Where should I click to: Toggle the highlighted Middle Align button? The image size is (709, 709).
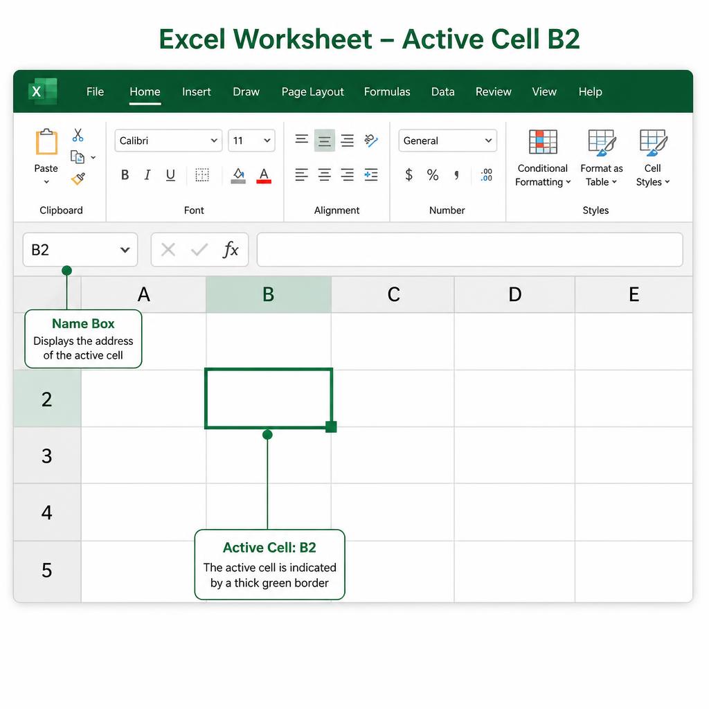[324, 141]
